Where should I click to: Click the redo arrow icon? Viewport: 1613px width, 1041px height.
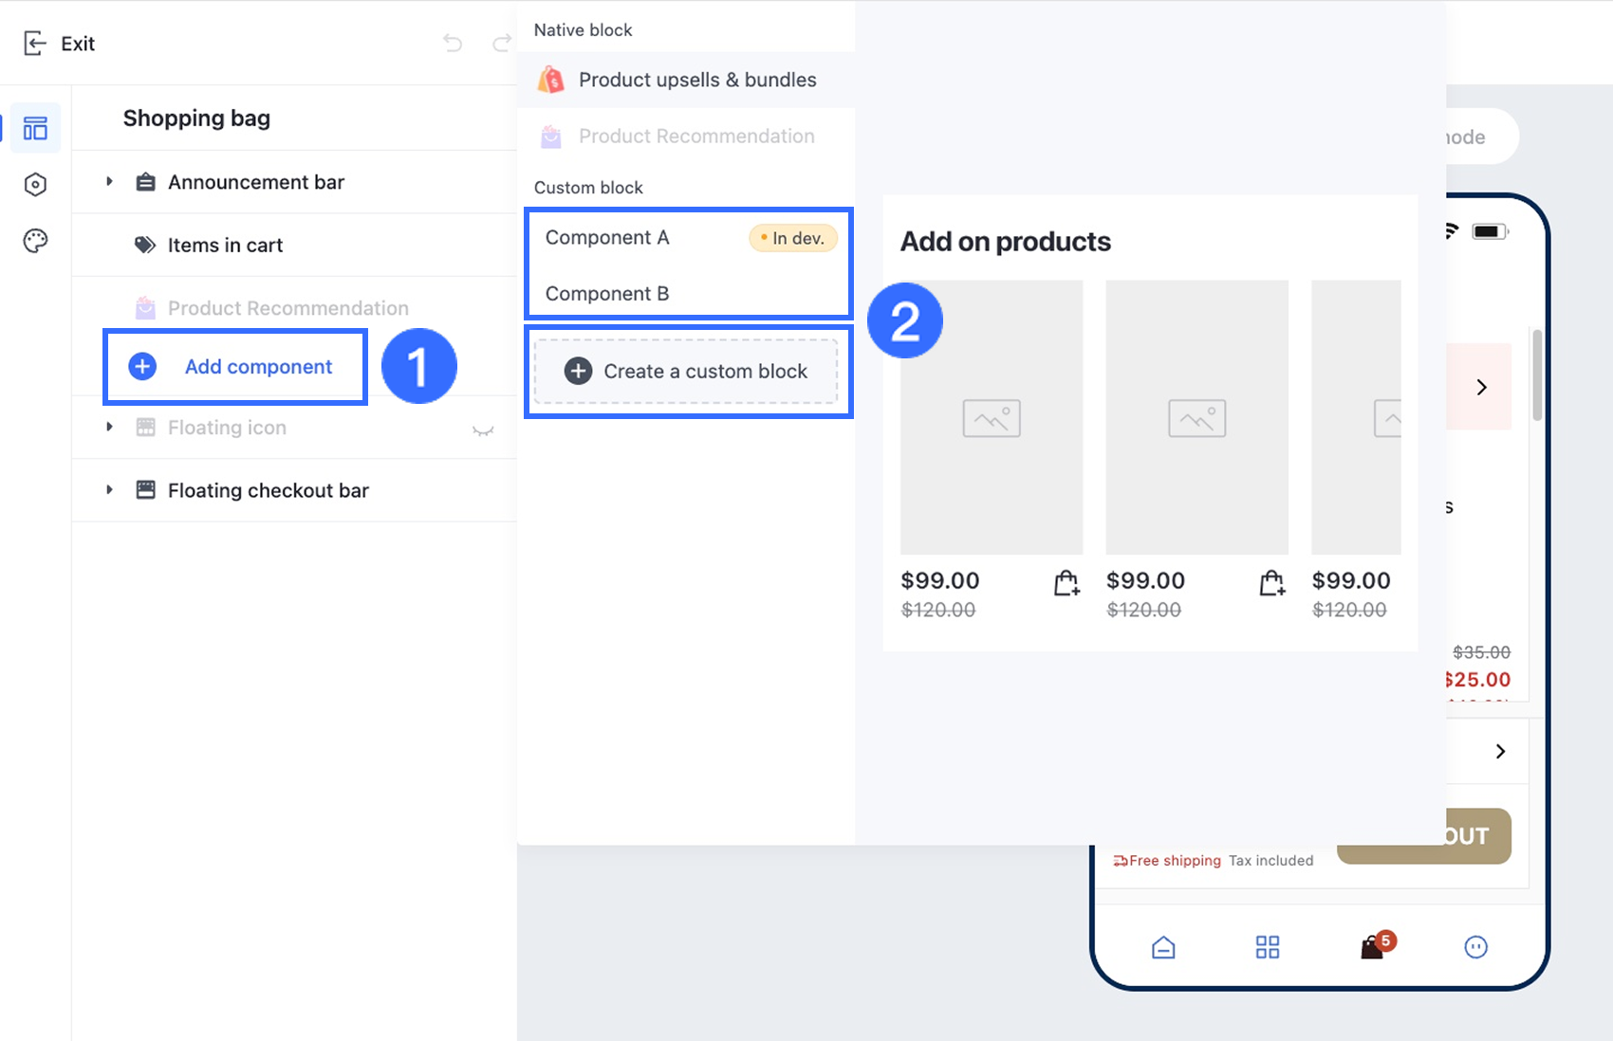click(501, 43)
